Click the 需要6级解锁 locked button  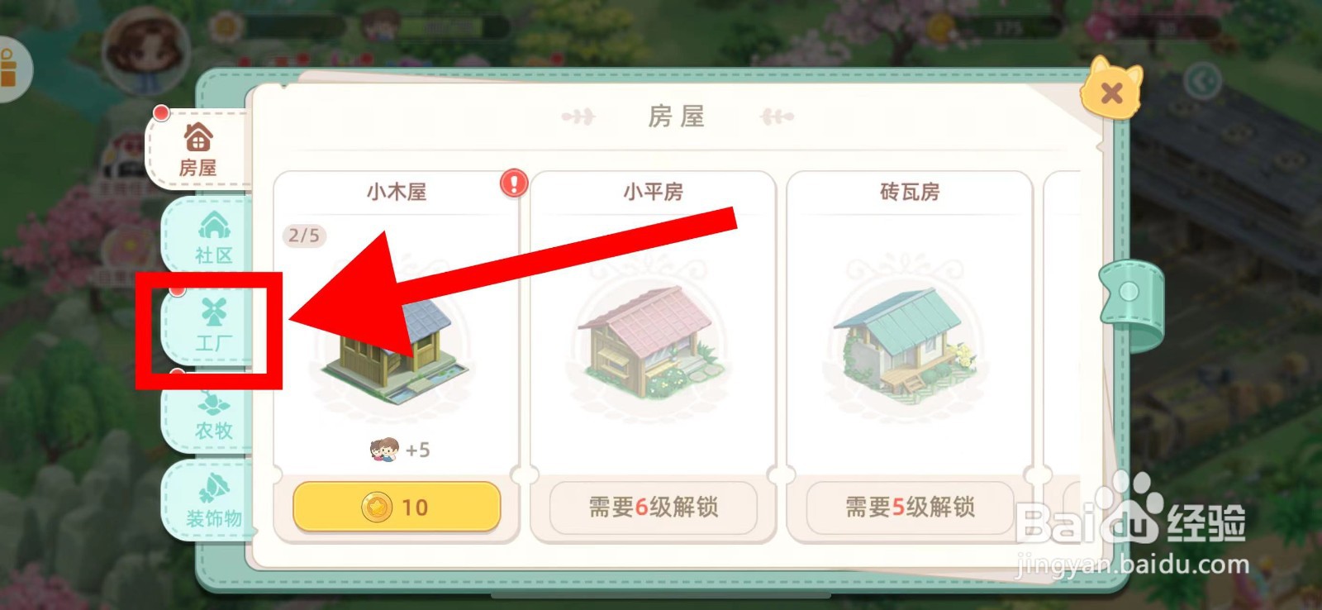click(x=653, y=507)
